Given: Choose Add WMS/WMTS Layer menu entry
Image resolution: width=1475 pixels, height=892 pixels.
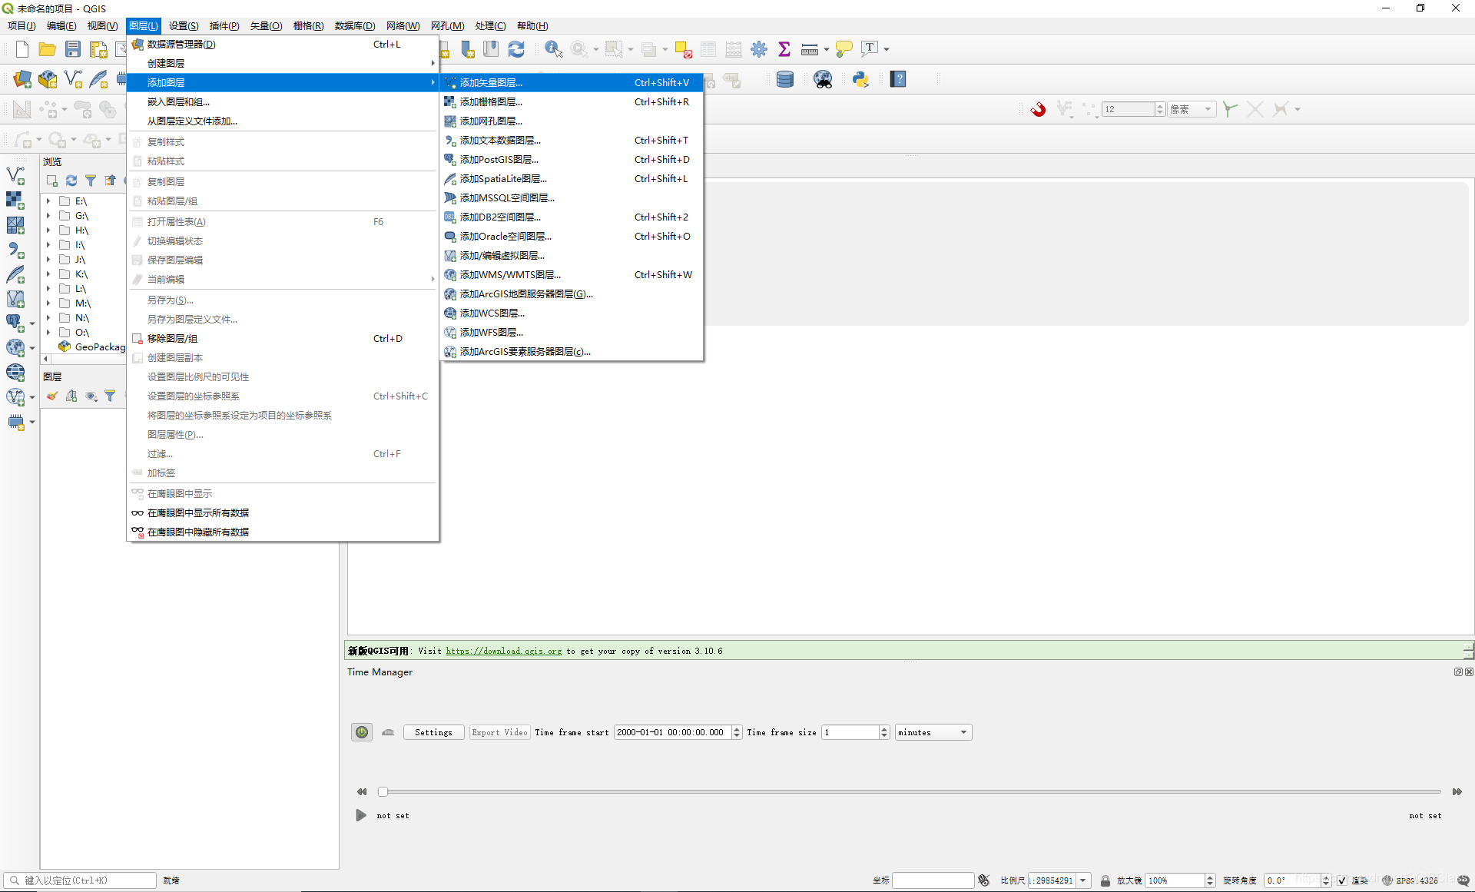Looking at the screenshot, I should pyautogui.click(x=572, y=274).
